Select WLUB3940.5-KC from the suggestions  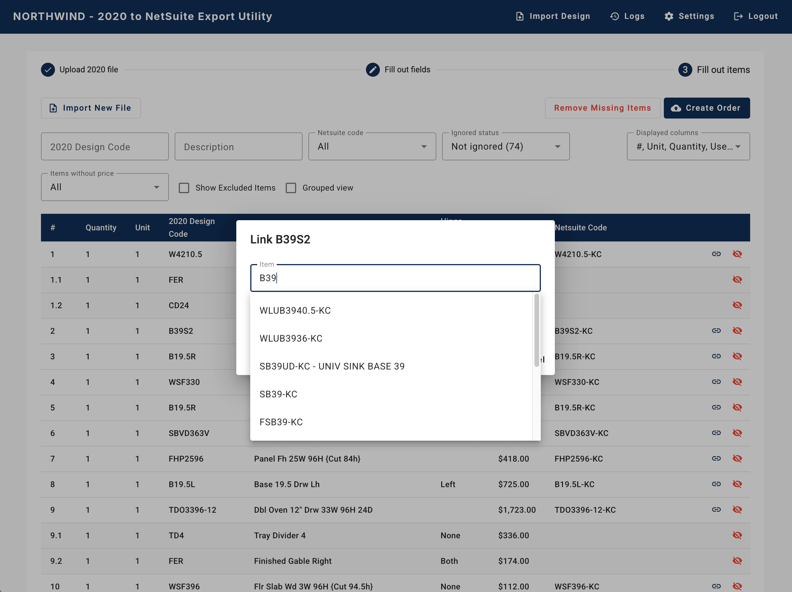coord(391,310)
